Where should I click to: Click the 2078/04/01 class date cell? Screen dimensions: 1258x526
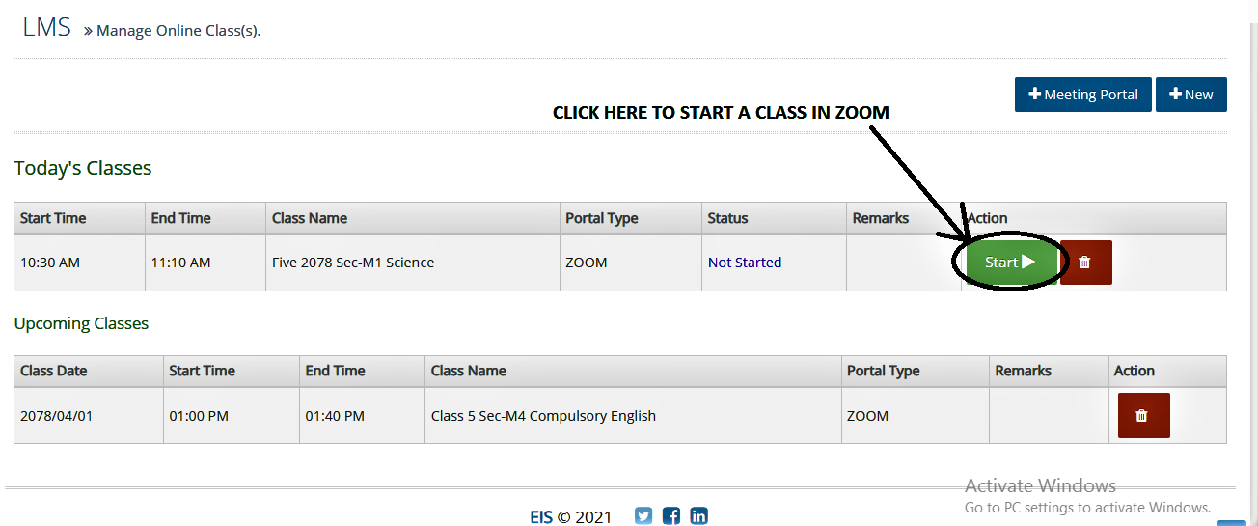click(57, 416)
